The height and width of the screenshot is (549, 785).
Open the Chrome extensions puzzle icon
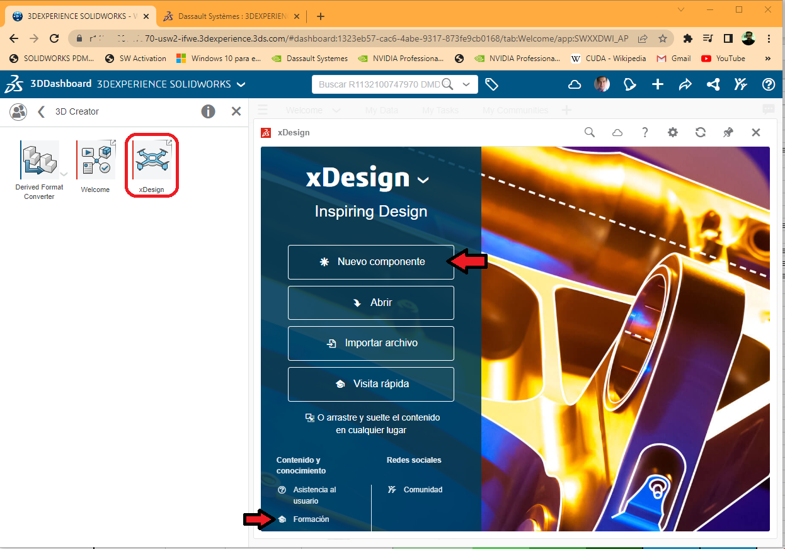pyautogui.click(x=688, y=38)
